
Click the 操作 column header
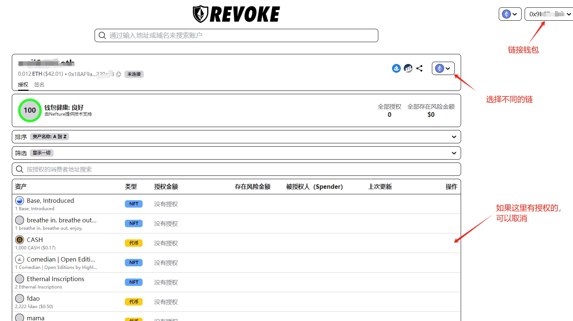coord(451,187)
